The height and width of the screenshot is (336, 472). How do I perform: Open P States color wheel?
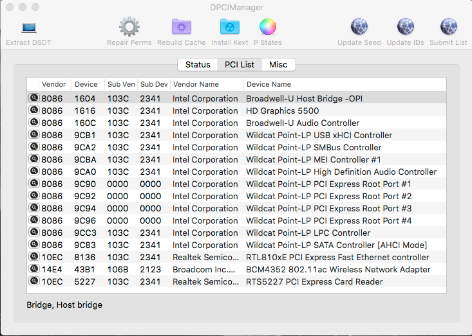(268, 27)
